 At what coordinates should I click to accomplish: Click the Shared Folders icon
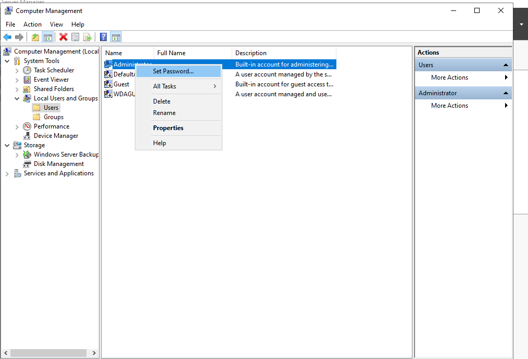27,89
